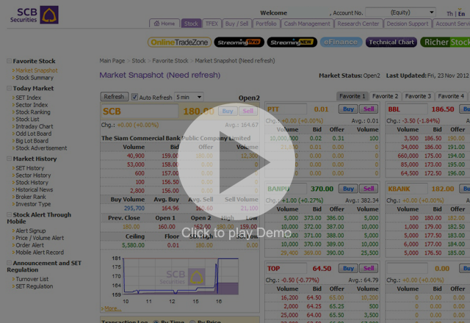Play the demo video with the big play button

click(236, 161)
